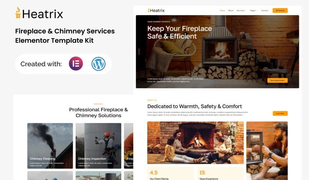309x180 pixels.
Task: Click the Created with badge label
Action: tap(41, 64)
